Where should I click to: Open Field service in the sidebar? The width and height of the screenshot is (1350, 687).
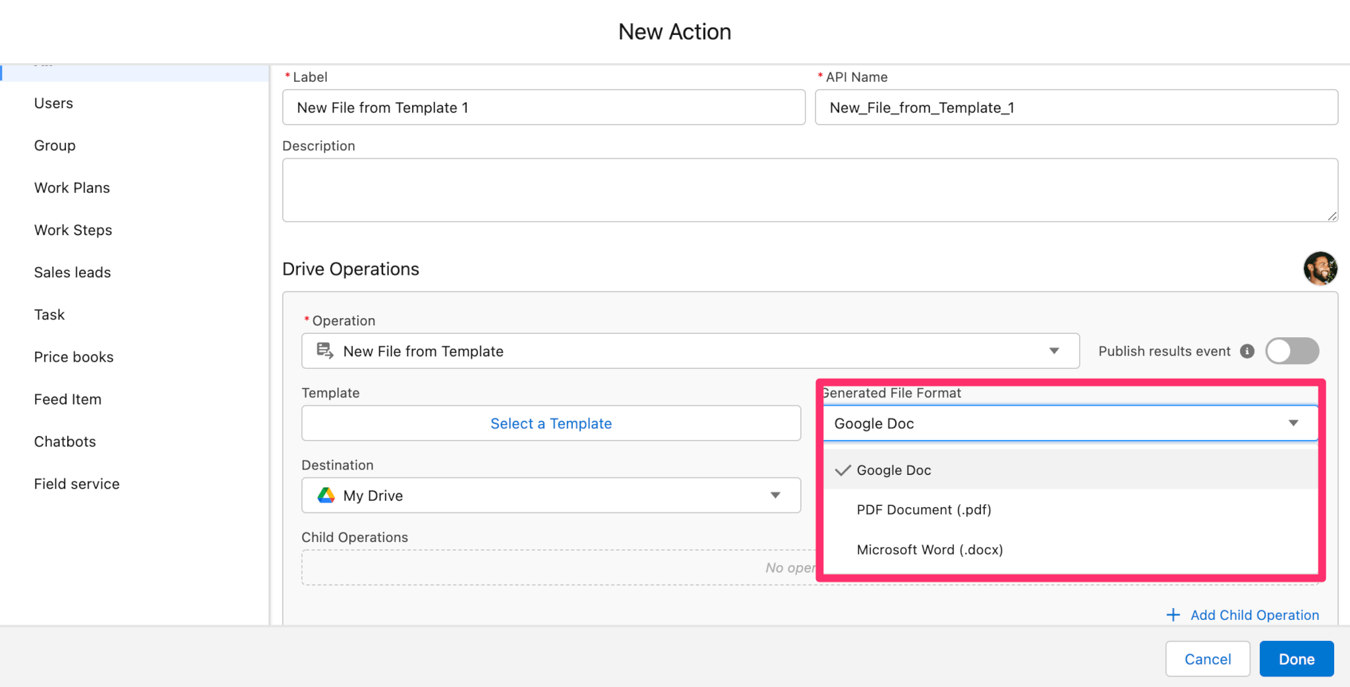(77, 483)
